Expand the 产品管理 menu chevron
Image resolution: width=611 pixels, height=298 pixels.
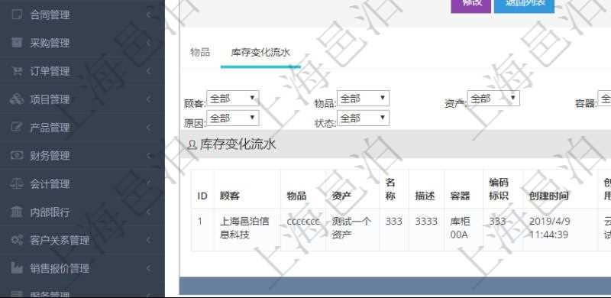(x=149, y=127)
